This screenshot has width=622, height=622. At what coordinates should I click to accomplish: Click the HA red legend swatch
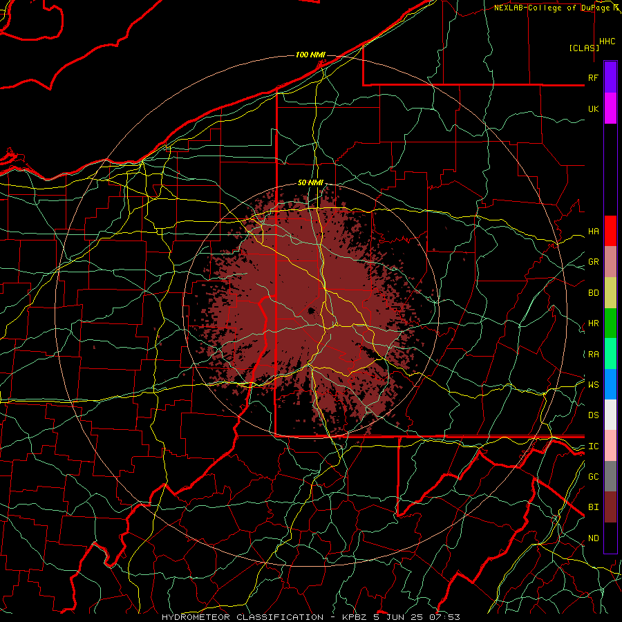pos(610,231)
